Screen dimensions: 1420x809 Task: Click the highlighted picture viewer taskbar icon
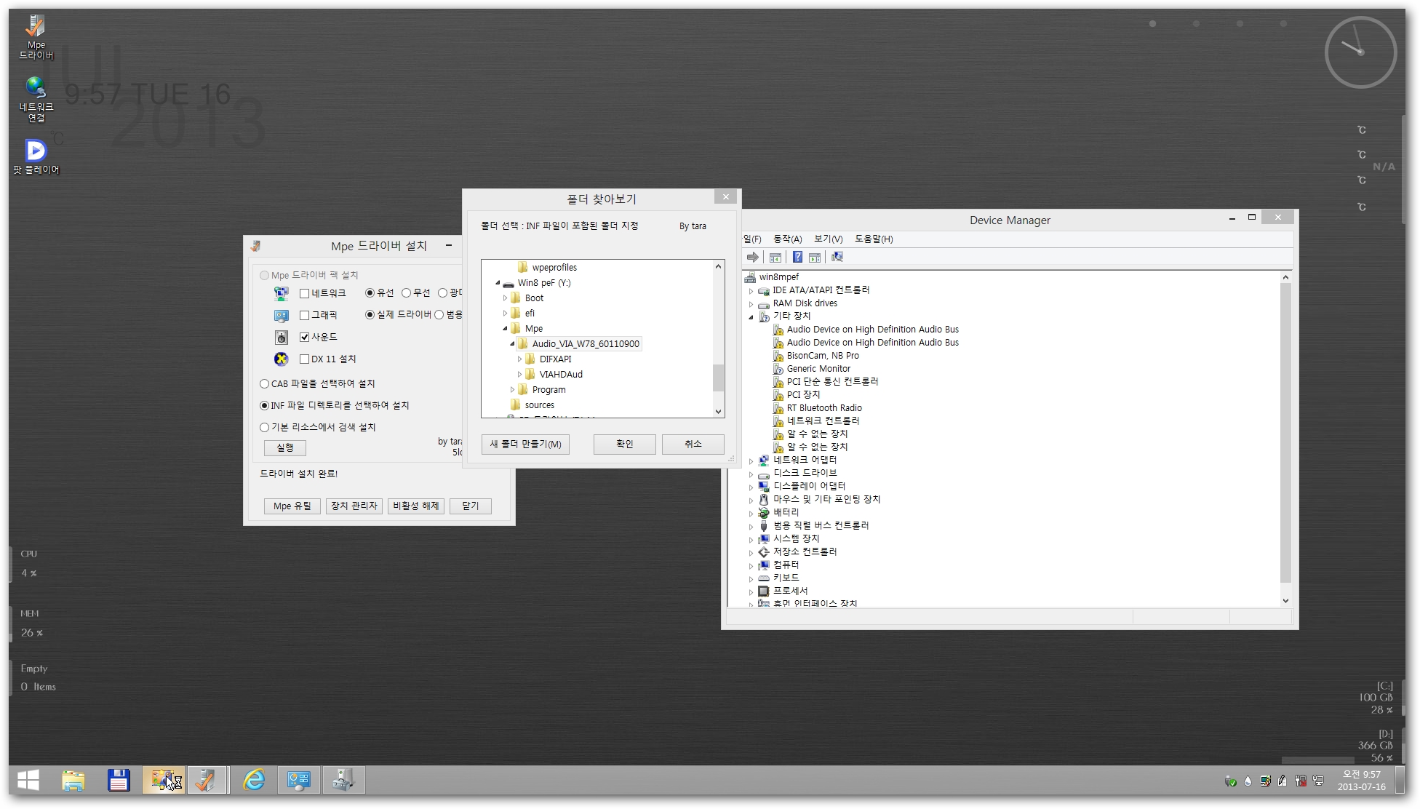point(164,780)
